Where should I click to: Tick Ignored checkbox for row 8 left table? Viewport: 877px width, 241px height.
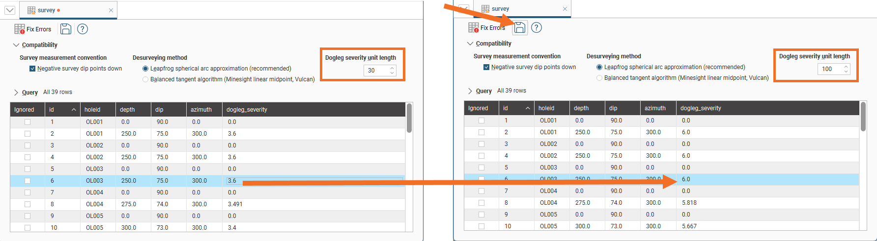click(28, 204)
